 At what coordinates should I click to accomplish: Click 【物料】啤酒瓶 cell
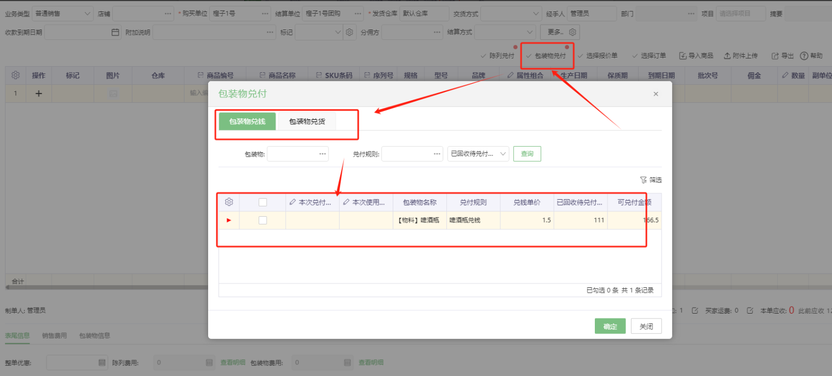click(x=420, y=220)
